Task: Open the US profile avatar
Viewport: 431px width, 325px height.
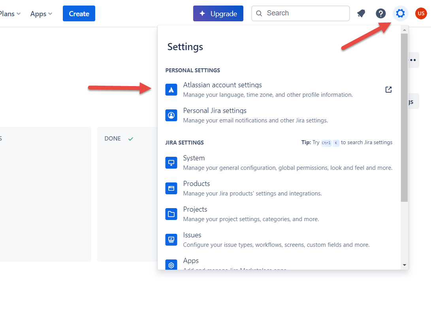Action: point(421,13)
